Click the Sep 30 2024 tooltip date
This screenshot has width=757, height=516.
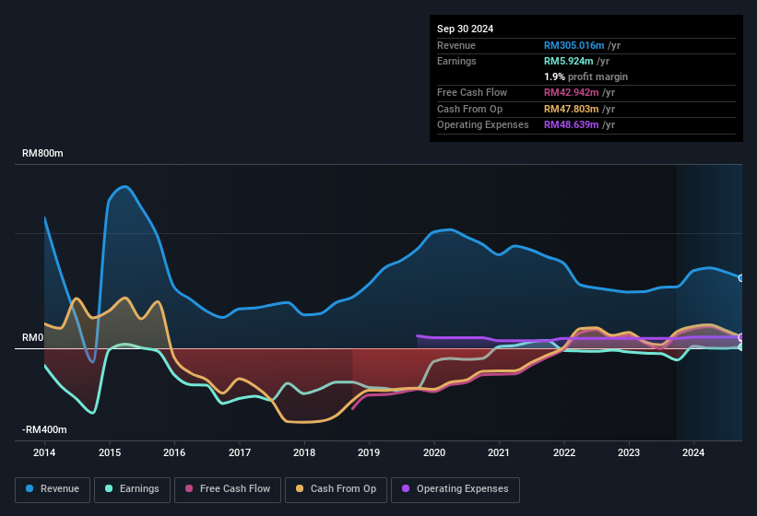[x=465, y=29]
